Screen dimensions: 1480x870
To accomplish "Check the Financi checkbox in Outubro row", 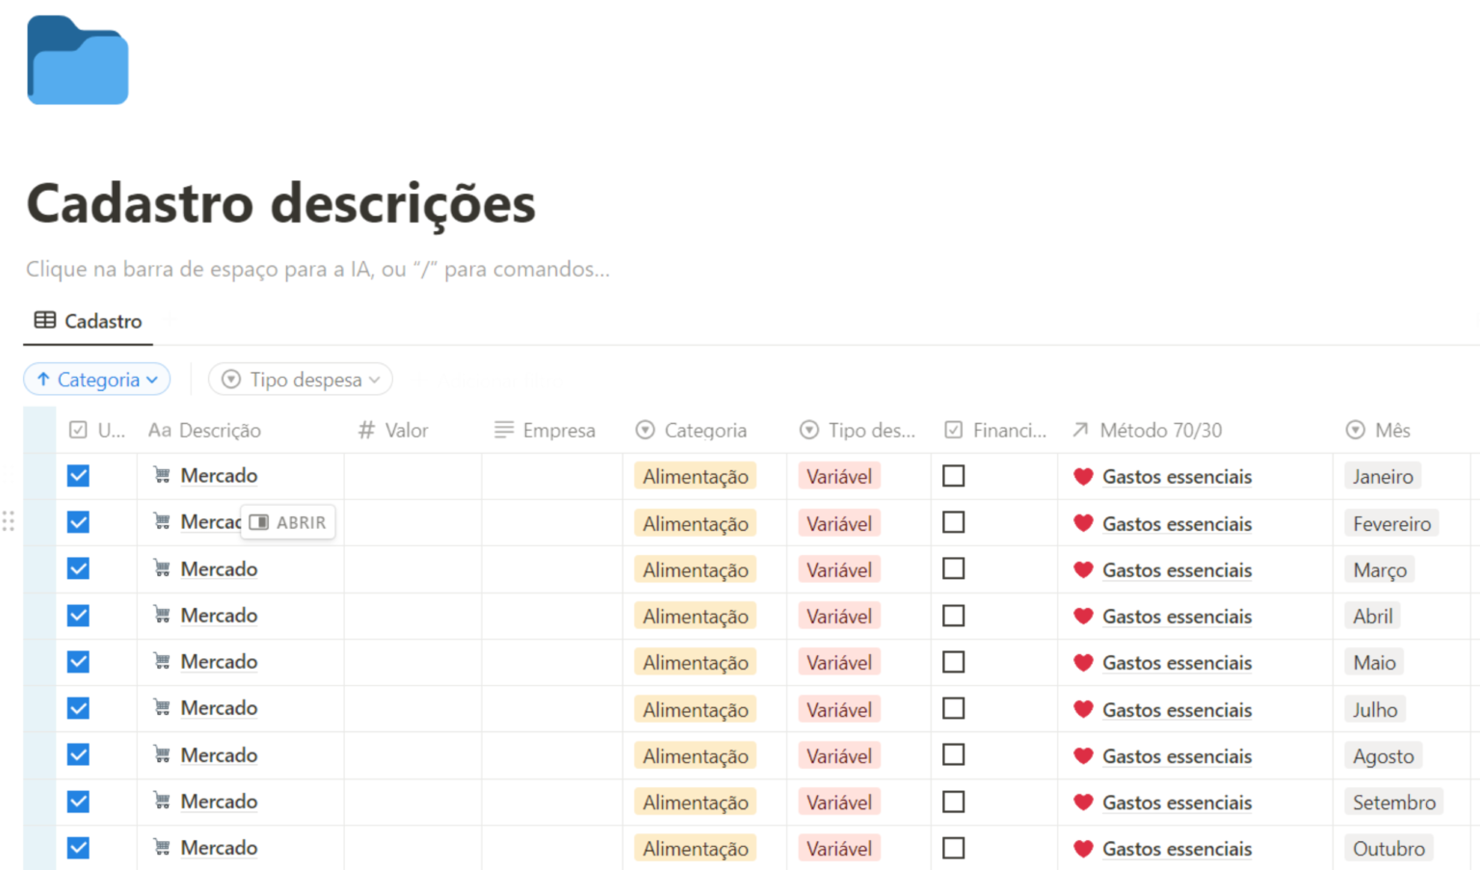I will (954, 848).
